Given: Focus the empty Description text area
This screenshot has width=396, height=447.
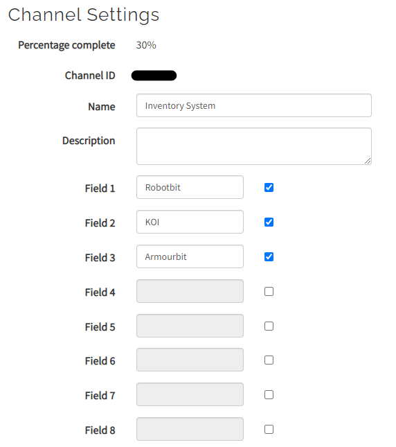Looking at the screenshot, I should pyautogui.click(x=254, y=146).
